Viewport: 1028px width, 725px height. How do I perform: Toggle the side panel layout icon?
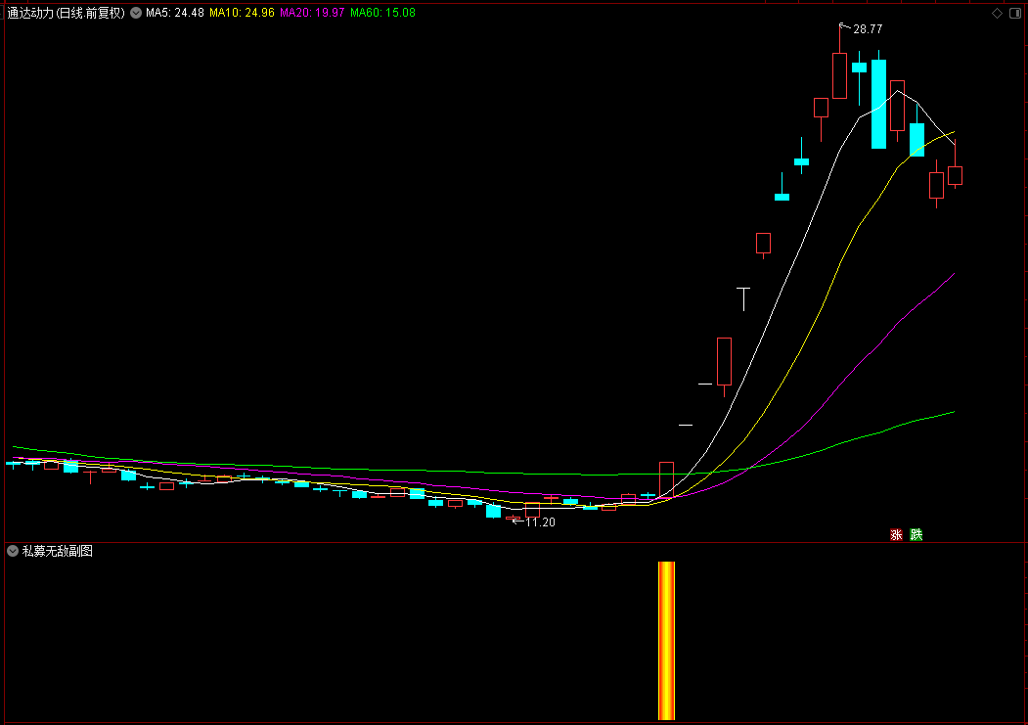tap(1015, 14)
